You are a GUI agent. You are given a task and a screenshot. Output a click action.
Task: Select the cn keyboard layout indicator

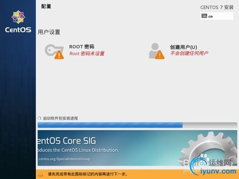217,16
